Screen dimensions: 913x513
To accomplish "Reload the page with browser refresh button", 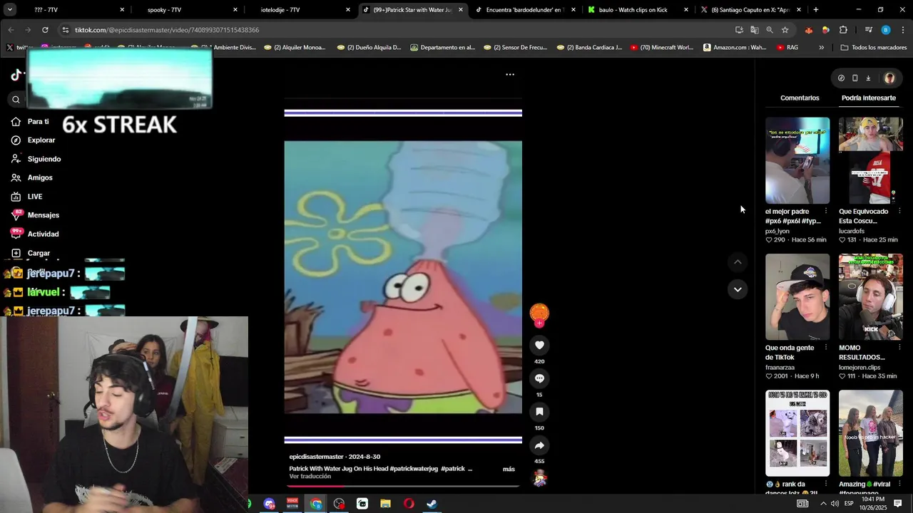I will point(45,30).
